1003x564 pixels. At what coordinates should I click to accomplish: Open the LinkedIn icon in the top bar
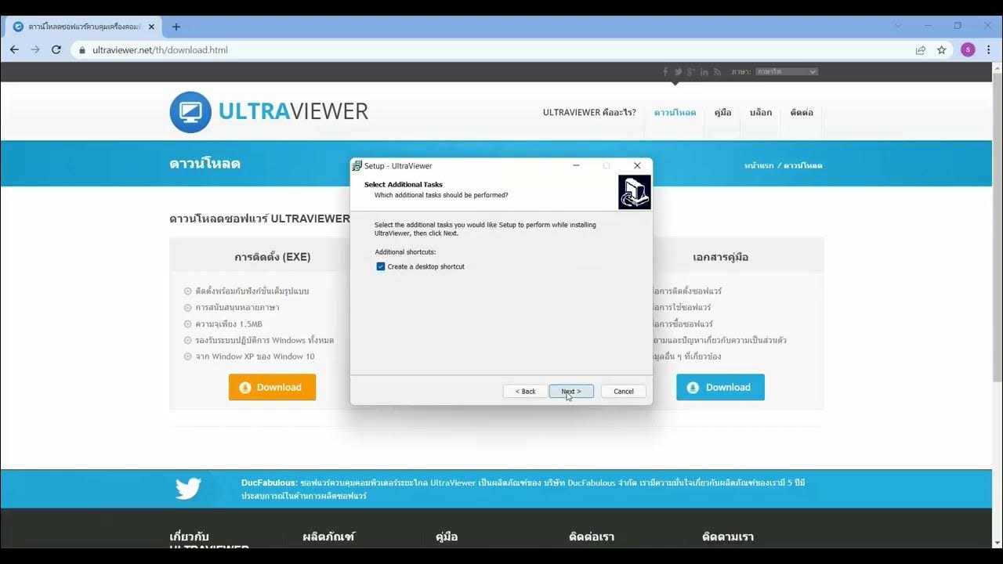coord(704,71)
